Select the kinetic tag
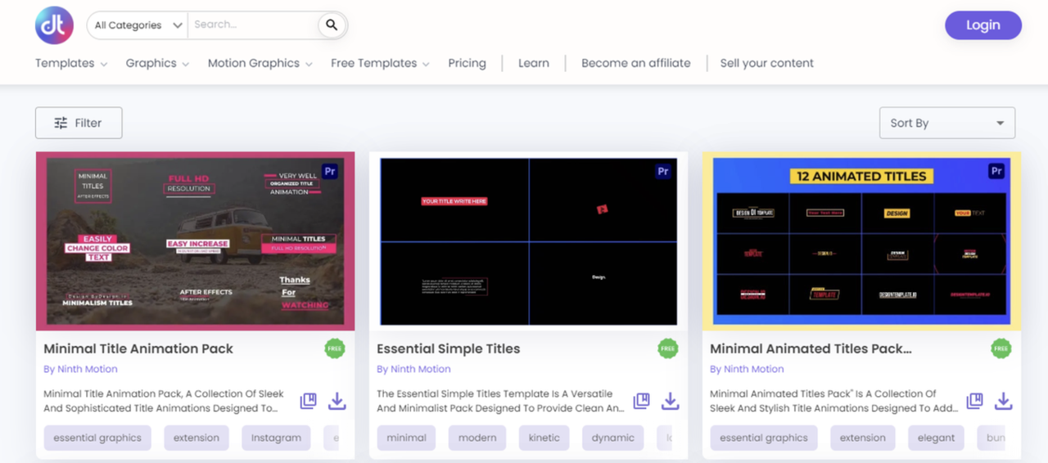1048x463 pixels. [544, 438]
